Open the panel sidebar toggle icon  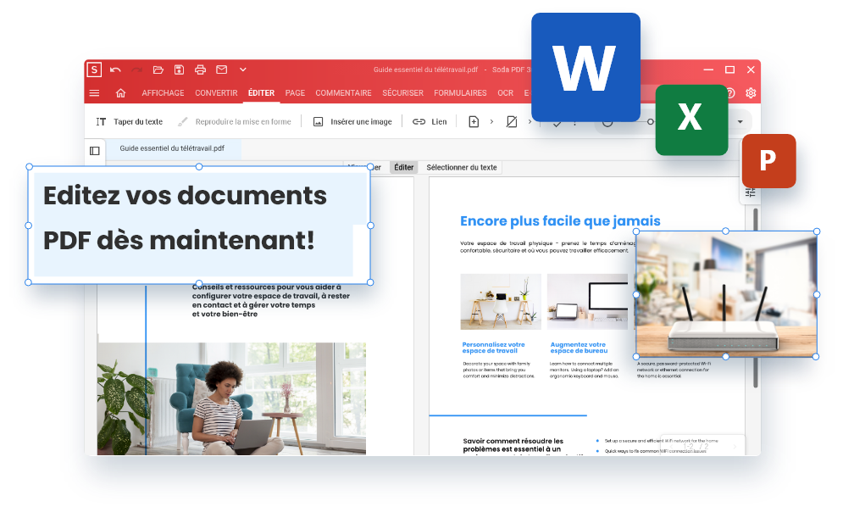(x=96, y=150)
